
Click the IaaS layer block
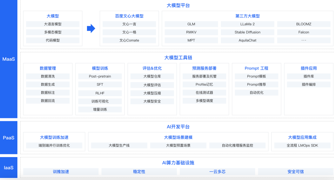pos(8,167)
